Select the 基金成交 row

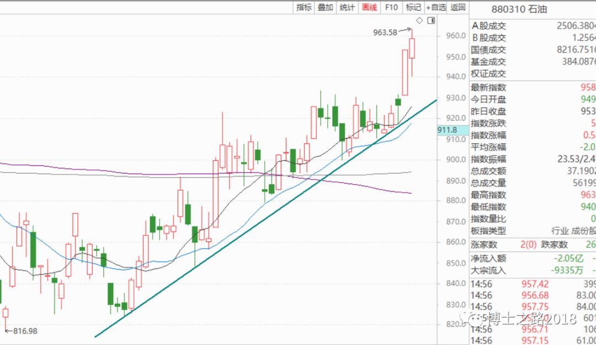click(533, 62)
